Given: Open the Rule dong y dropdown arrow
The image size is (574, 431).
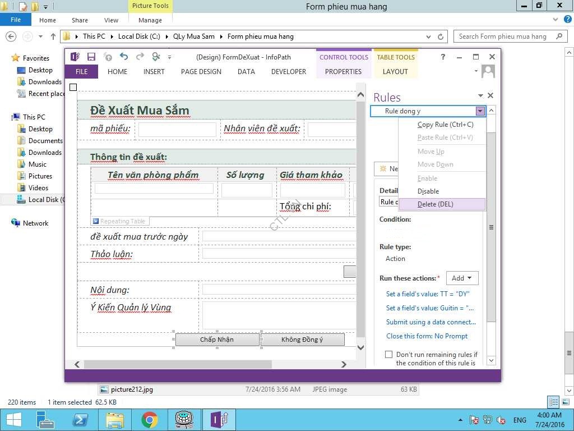Looking at the screenshot, I should click(480, 111).
